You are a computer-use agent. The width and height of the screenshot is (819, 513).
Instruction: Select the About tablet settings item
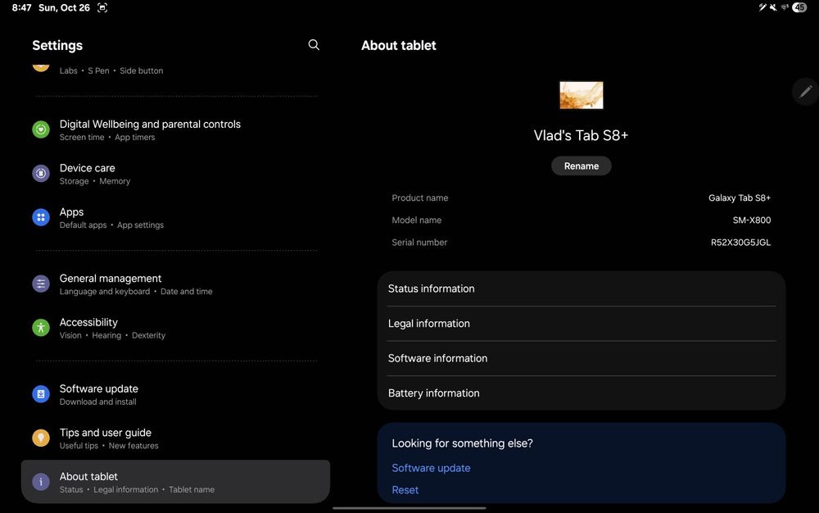[175, 482]
